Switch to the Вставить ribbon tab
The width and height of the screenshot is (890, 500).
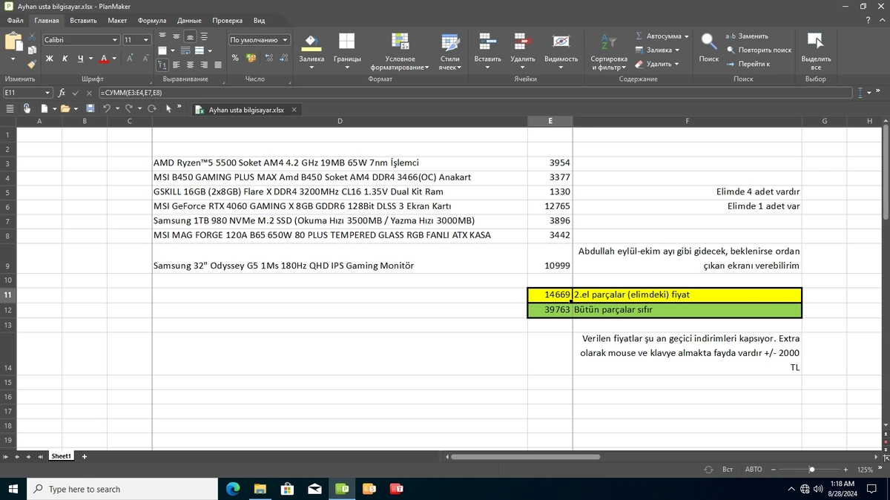coord(83,21)
